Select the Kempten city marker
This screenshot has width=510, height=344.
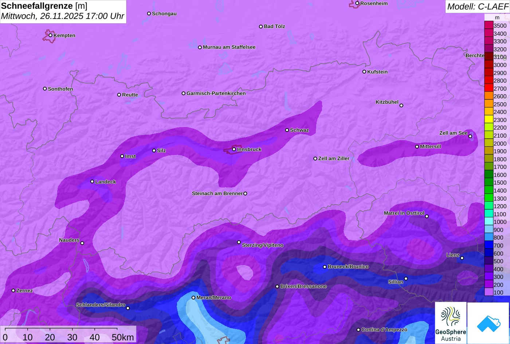(51, 35)
